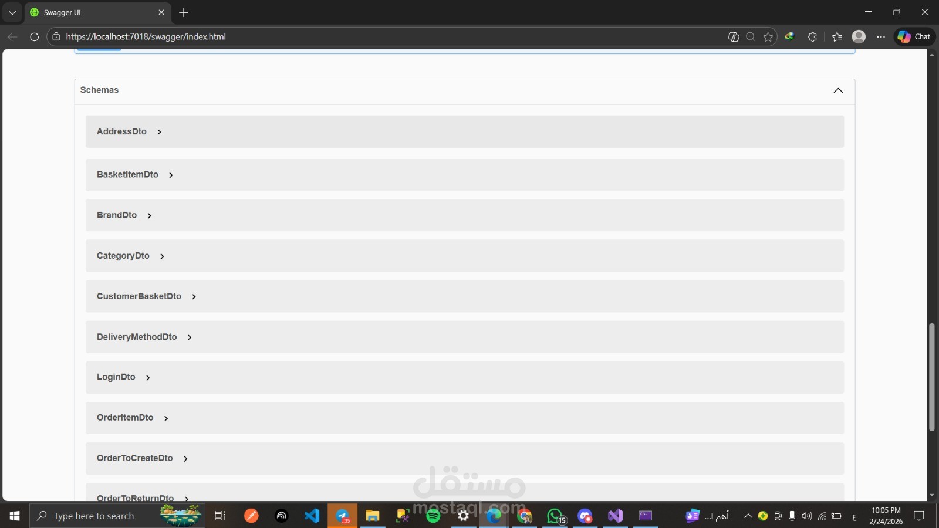Open the Internet Download Manager extension
The height and width of the screenshot is (528, 939).
[x=790, y=36]
